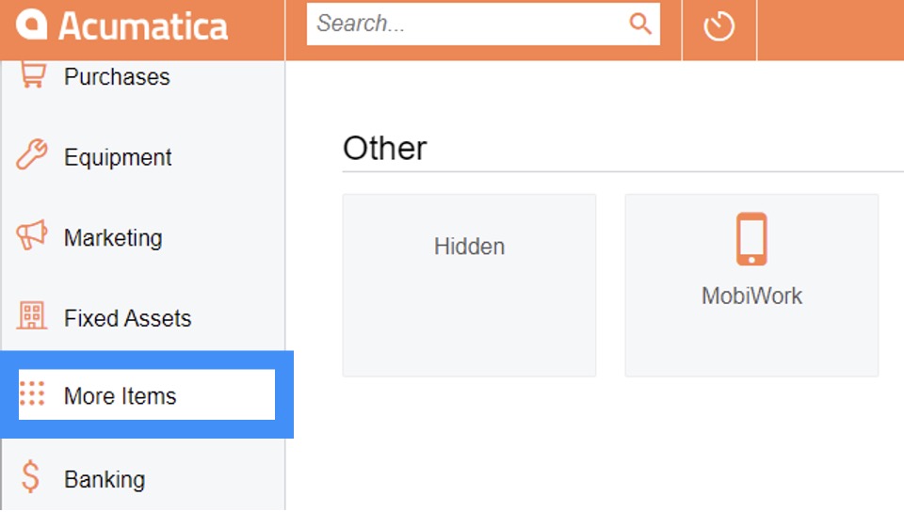Select the Fixed Assets building icon
The width and height of the screenshot is (904, 512).
[x=32, y=316]
